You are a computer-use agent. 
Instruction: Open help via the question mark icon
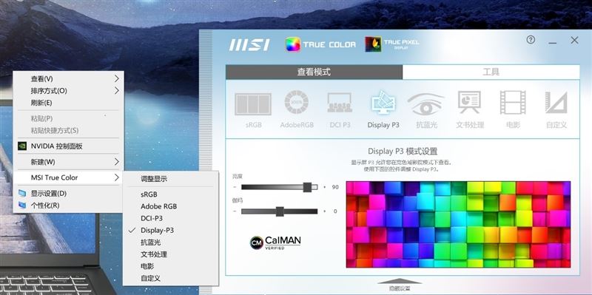click(x=531, y=40)
